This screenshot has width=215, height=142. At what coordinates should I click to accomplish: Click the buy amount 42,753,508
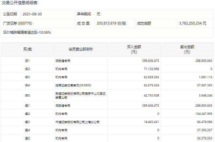[x=151, y=96]
